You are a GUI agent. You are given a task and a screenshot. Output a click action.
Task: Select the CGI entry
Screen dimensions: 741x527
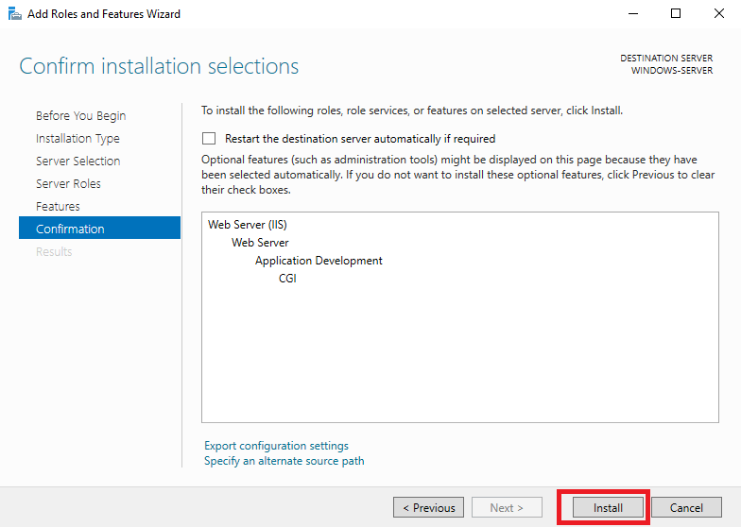tap(287, 278)
